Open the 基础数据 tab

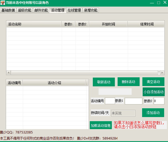8,10
